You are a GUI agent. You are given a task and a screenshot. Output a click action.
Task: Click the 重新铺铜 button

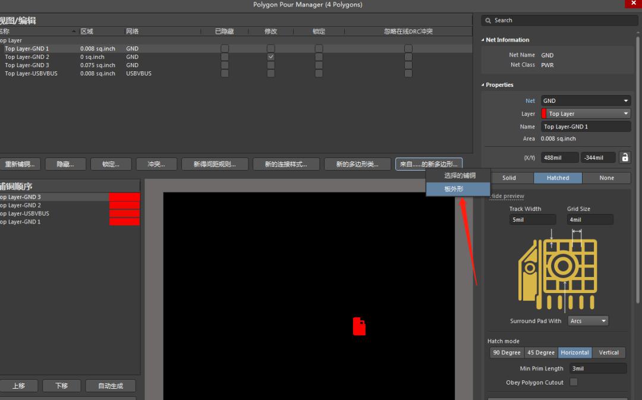pos(19,164)
